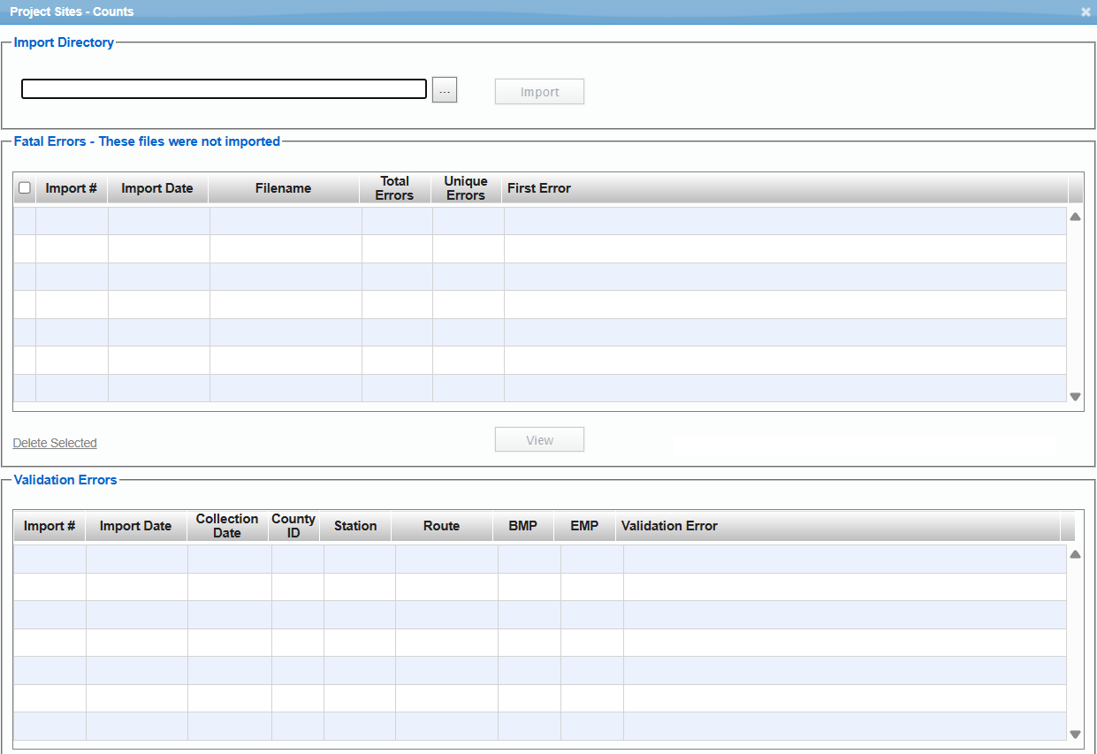Sort by First Error column header
Viewport: 1097px width, 754px height.
pos(785,188)
